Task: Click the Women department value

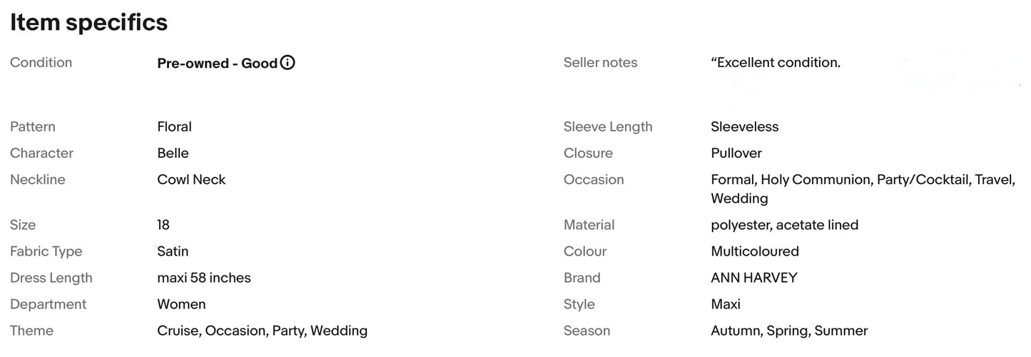Action: click(x=181, y=304)
